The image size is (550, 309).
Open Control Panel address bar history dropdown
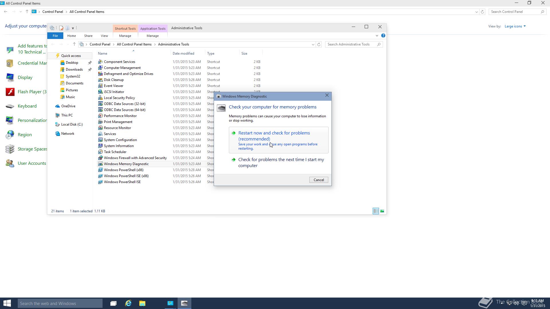click(476, 12)
